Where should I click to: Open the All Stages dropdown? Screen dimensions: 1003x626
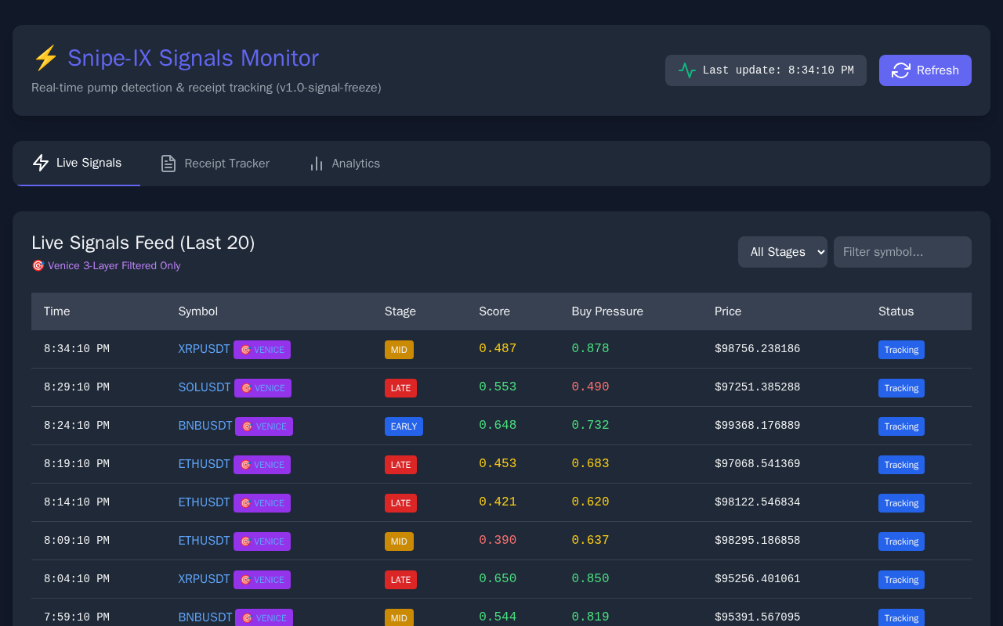(783, 252)
